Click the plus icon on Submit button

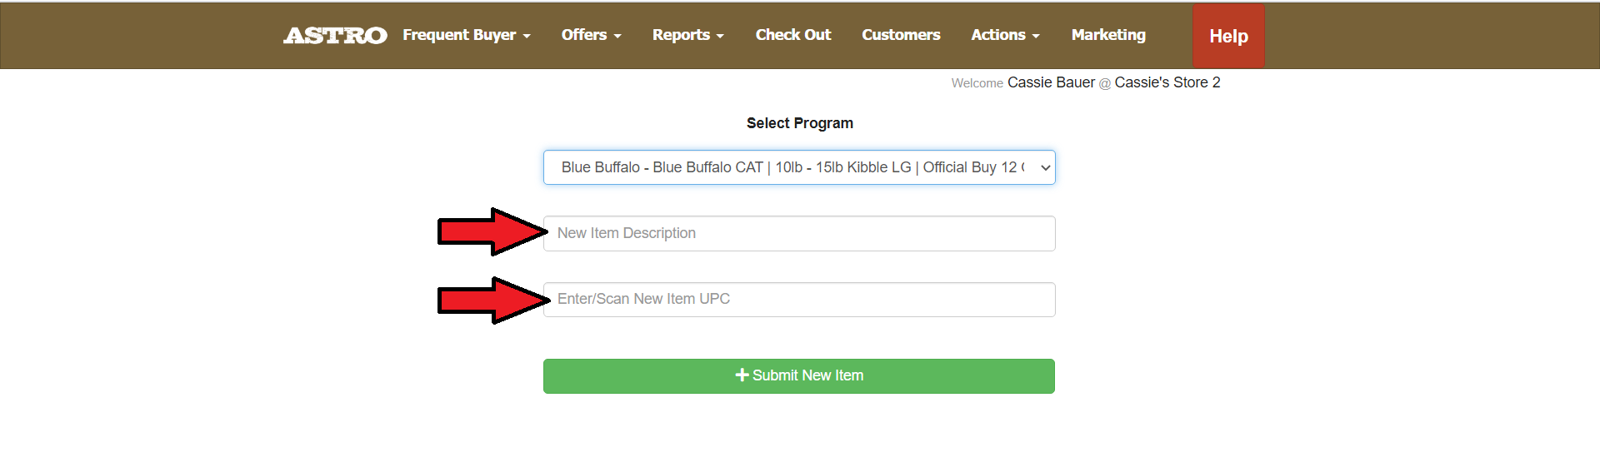click(x=742, y=375)
